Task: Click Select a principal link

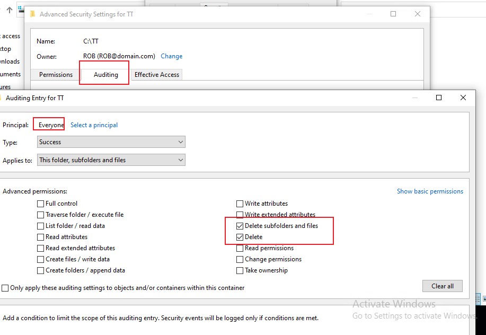Action: click(x=94, y=125)
